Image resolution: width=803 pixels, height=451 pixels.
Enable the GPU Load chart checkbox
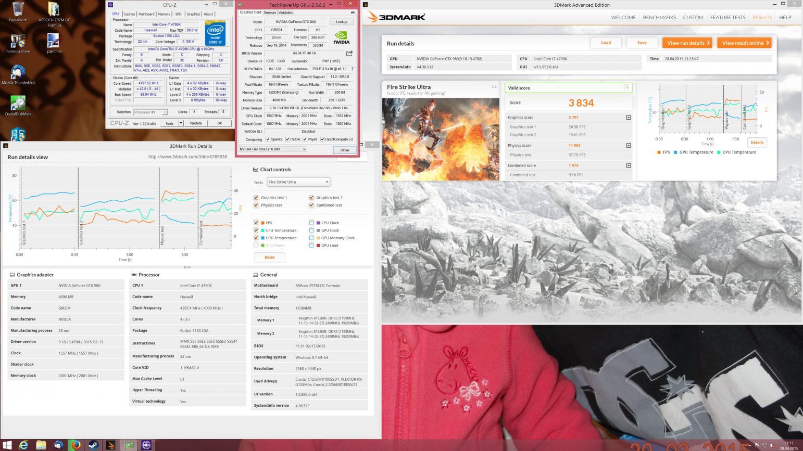coord(311,246)
